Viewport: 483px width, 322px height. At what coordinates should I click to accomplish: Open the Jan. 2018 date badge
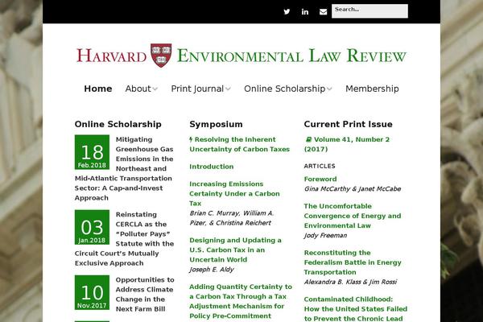tap(92, 227)
